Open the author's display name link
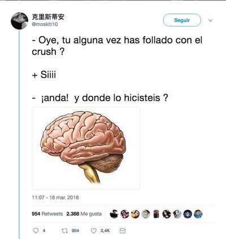This screenshot has width=226, height=239. [48, 17]
